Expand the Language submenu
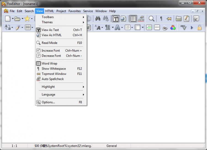Image resolution: width=207 pixels, height=150 pixels. tap(61, 94)
